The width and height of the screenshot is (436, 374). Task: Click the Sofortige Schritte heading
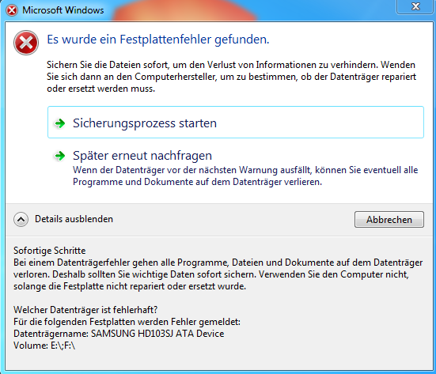50,251
